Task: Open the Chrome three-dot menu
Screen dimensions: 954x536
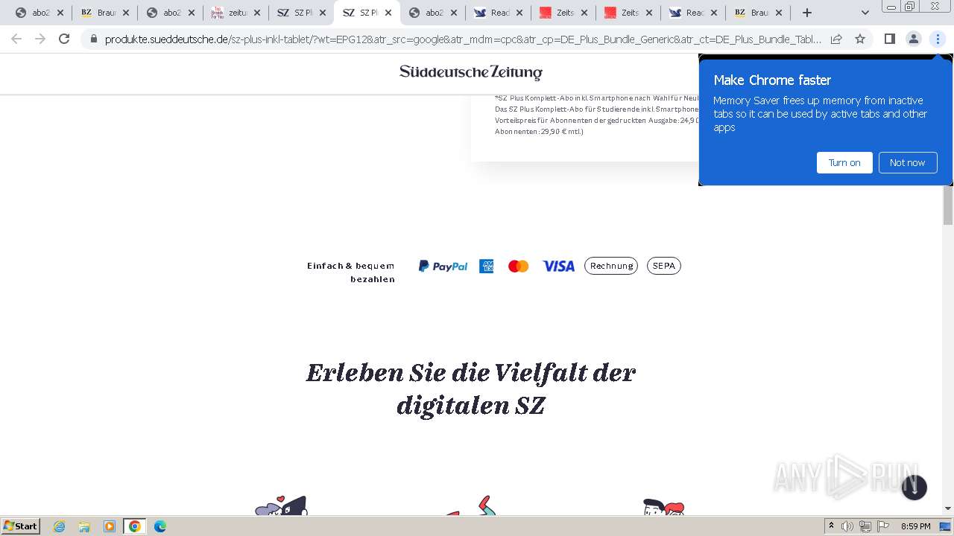Action: (937, 39)
